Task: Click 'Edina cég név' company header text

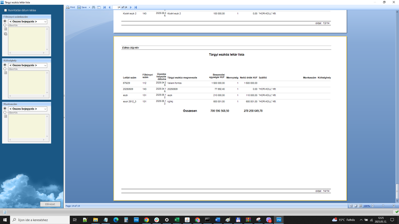Action: pos(130,47)
